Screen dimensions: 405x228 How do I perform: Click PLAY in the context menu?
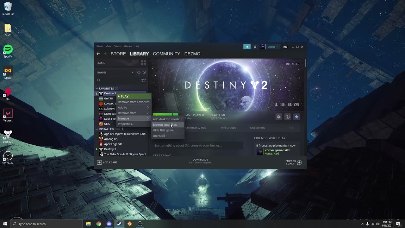pyautogui.click(x=133, y=96)
